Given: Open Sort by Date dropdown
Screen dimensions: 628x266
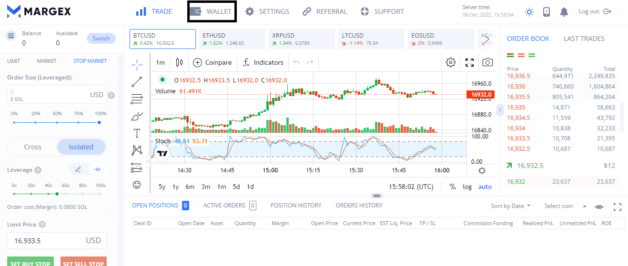Looking at the screenshot, I should coord(511,206).
